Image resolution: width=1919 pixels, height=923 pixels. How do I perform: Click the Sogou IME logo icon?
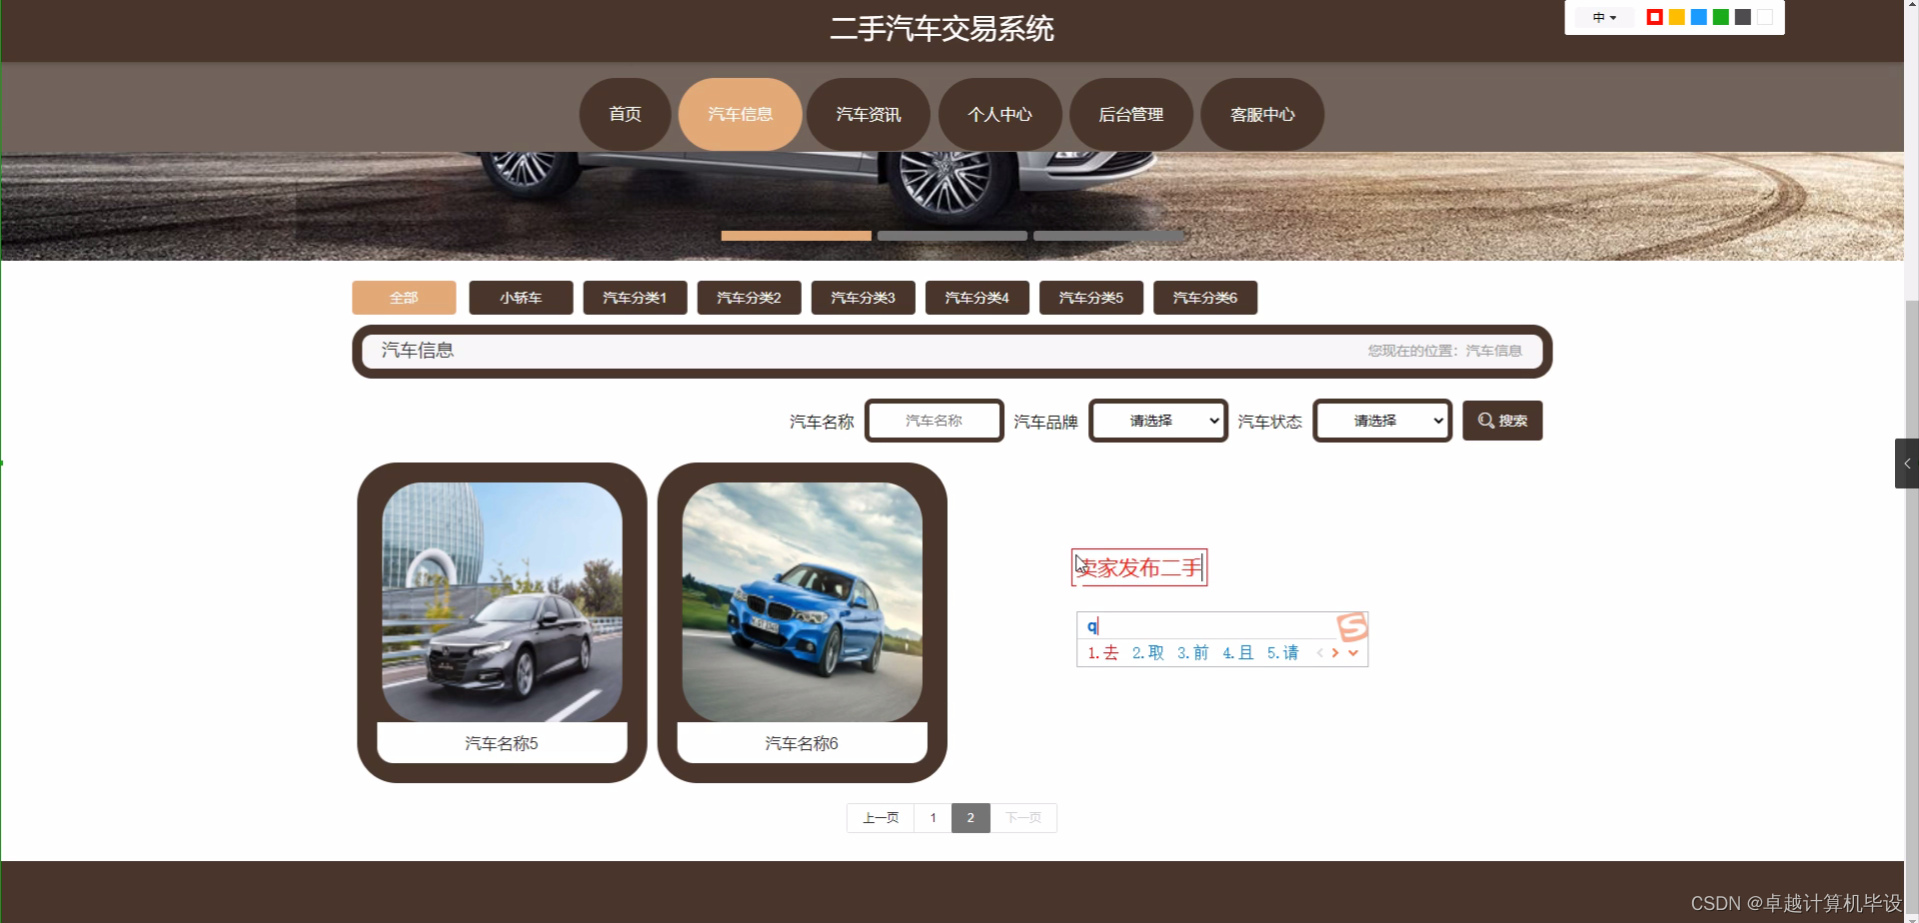click(1352, 625)
